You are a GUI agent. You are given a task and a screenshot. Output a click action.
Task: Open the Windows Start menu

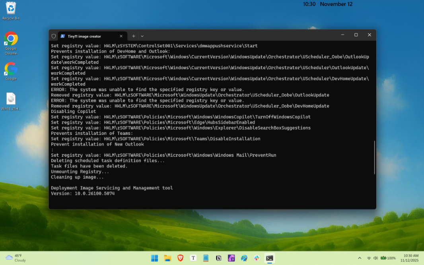pos(155,258)
